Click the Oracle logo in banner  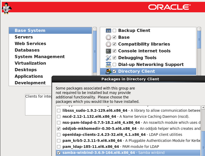(x=169, y=7)
